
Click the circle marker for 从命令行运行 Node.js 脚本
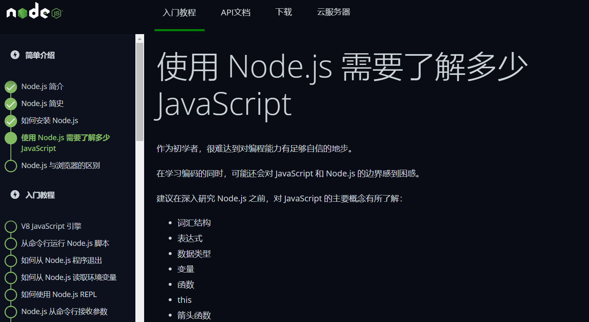(x=11, y=244)
